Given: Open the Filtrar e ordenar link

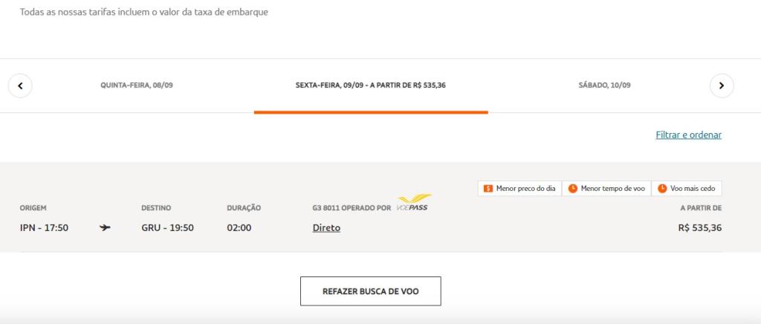Looking at the screenshot, I should coord(689,135).
